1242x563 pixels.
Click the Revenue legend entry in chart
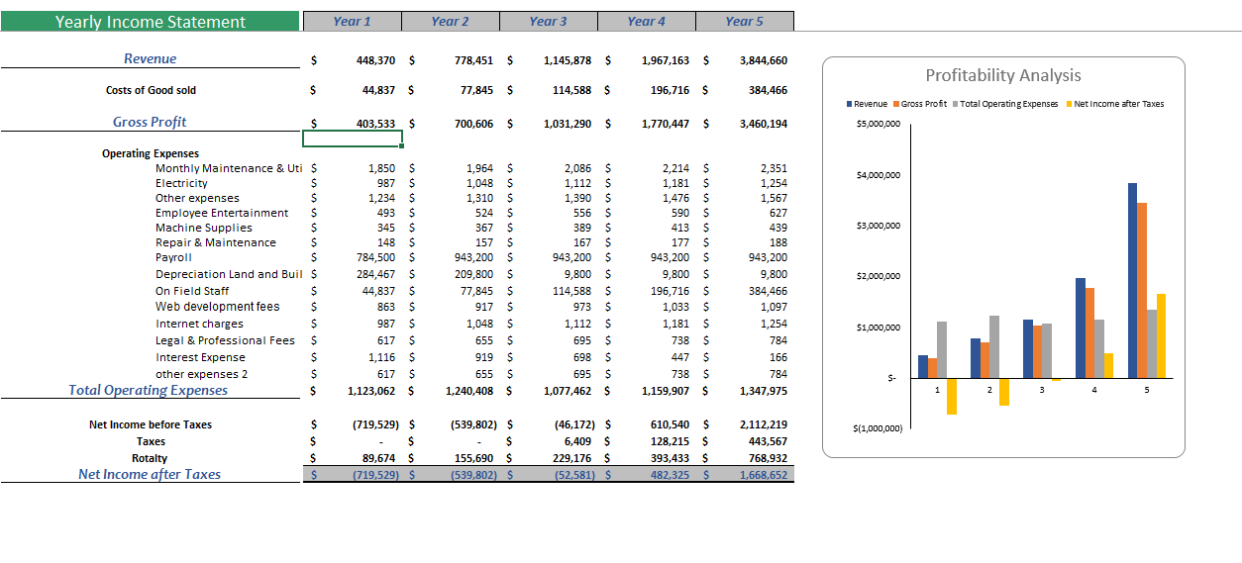(x=867, y=104)
